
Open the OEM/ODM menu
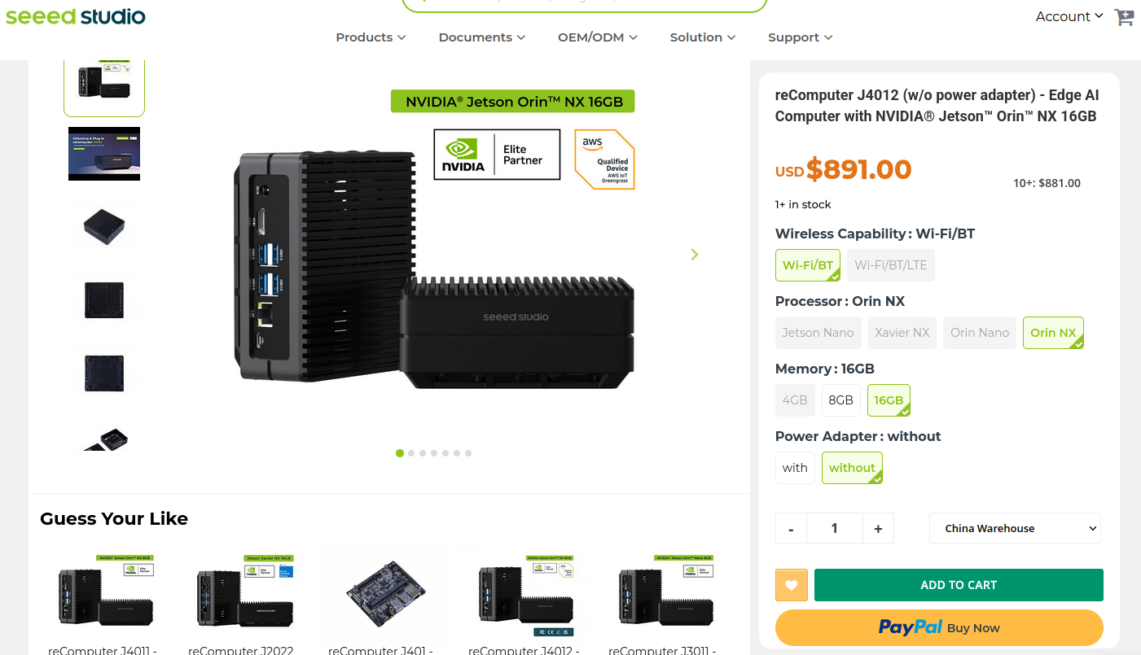598,37
